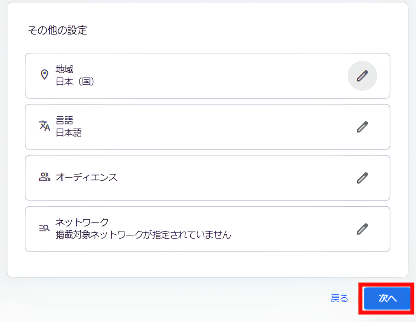
Task: Click the location pin icon beside 地域
Action: [44, 75]
